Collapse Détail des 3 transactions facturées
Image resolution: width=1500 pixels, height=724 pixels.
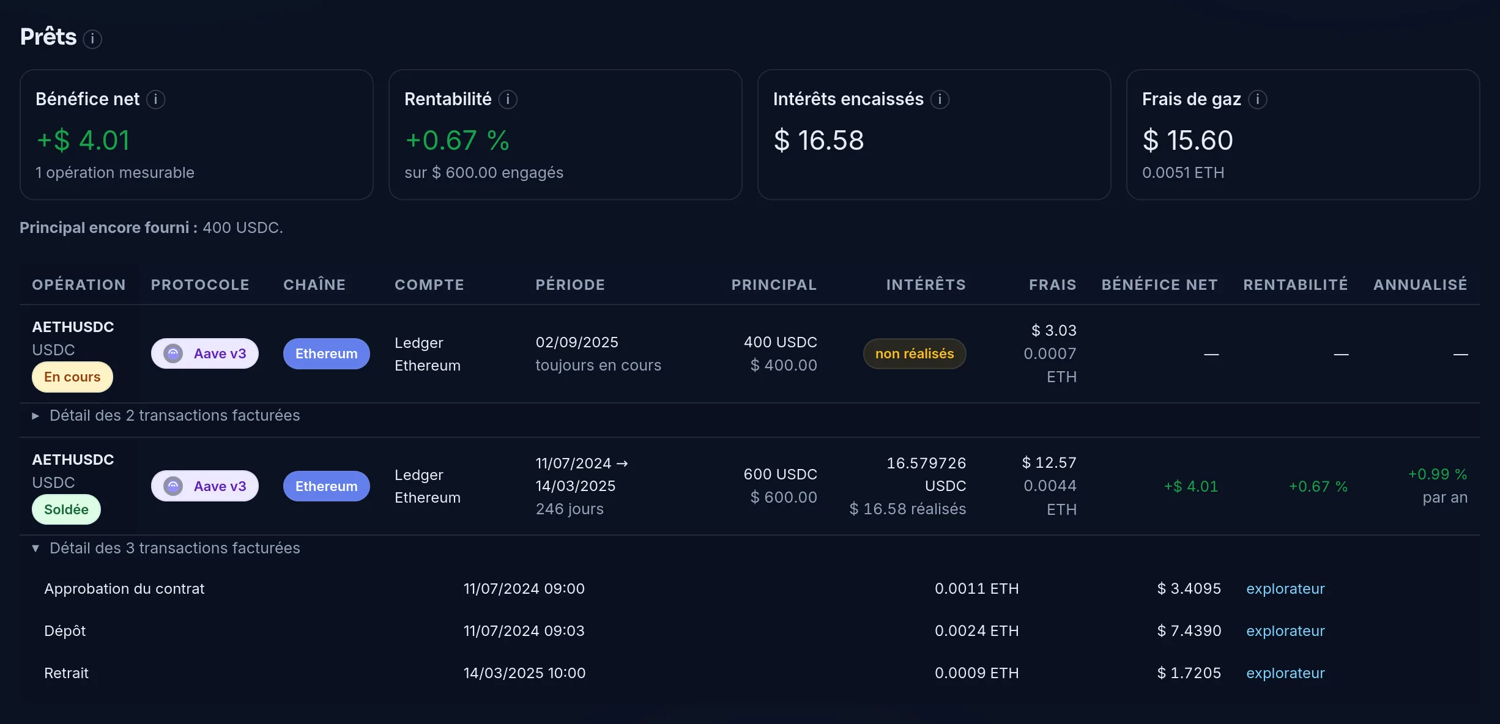click(x=166, y=549)
